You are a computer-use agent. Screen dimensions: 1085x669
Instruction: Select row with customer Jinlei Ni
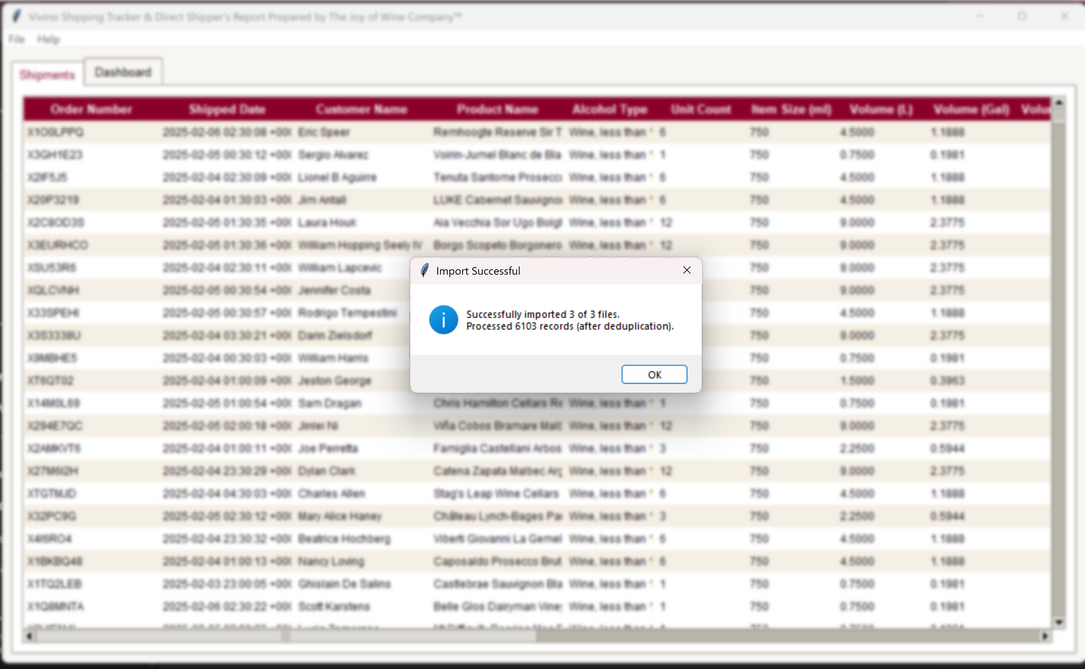[537, 426]
